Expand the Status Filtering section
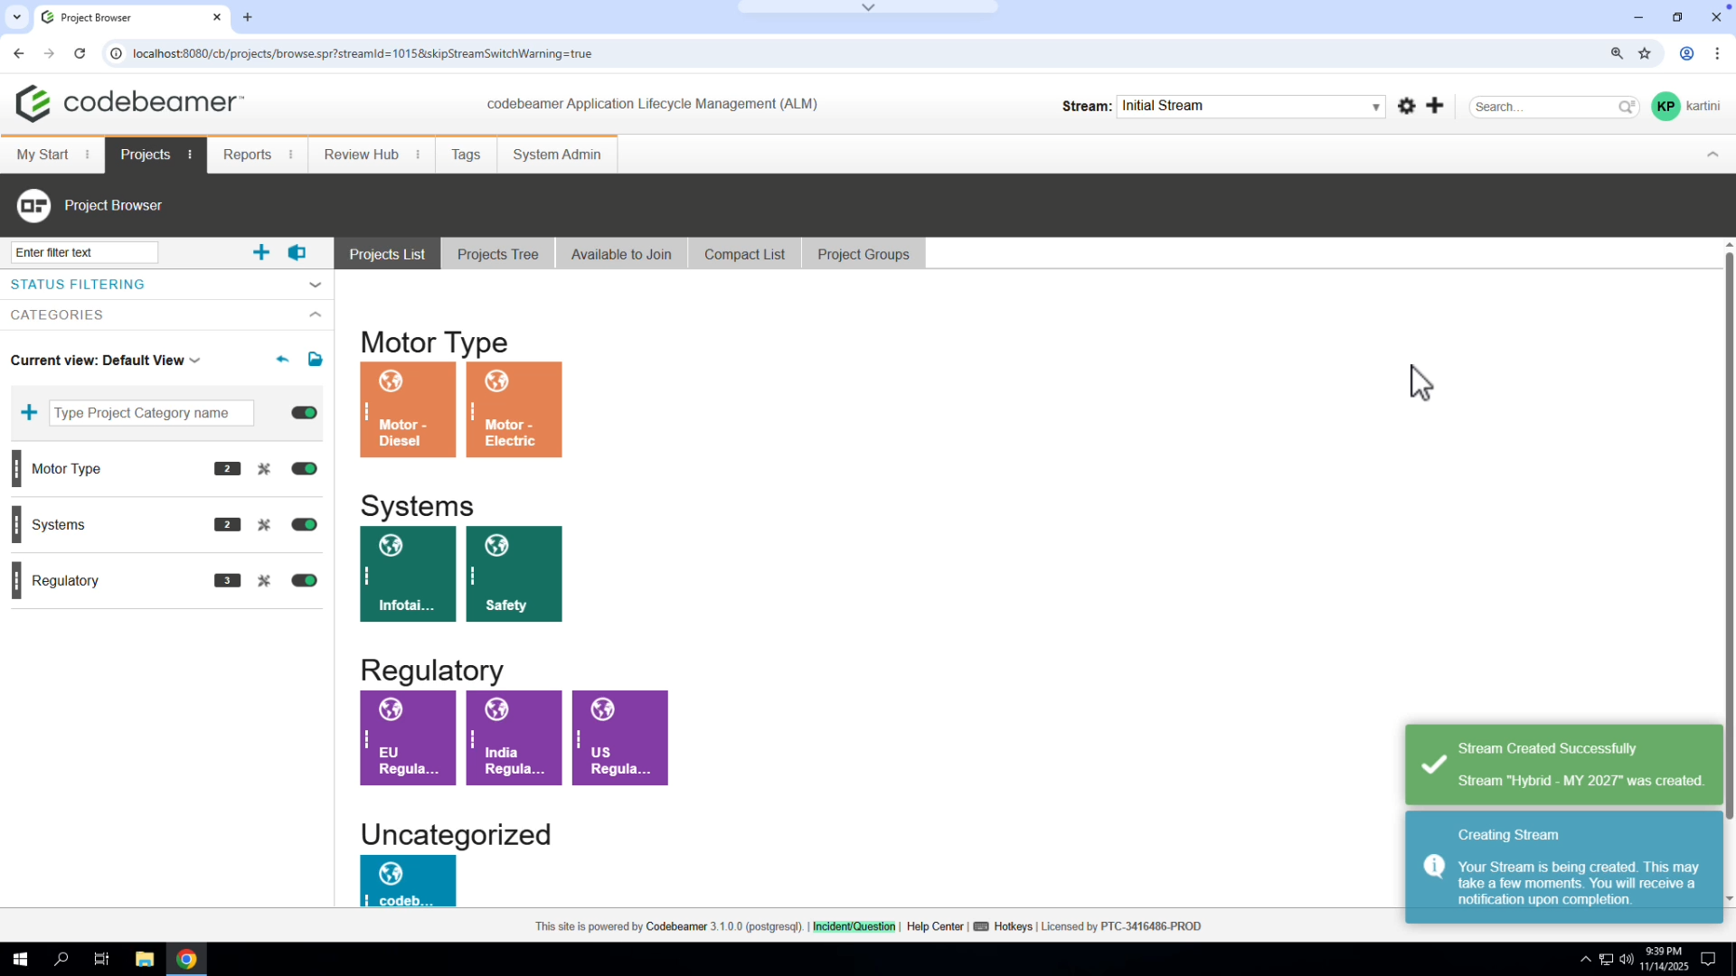This screenshot has height=976, width=1736. (166, 285)
